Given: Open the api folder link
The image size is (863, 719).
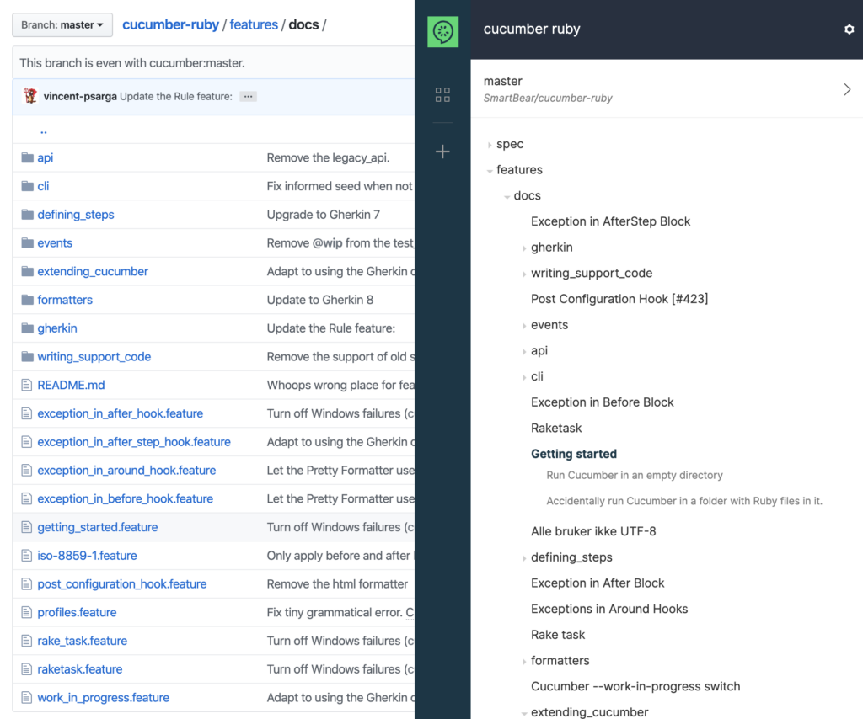Looking at the screenshot, I should click(46, 157).
